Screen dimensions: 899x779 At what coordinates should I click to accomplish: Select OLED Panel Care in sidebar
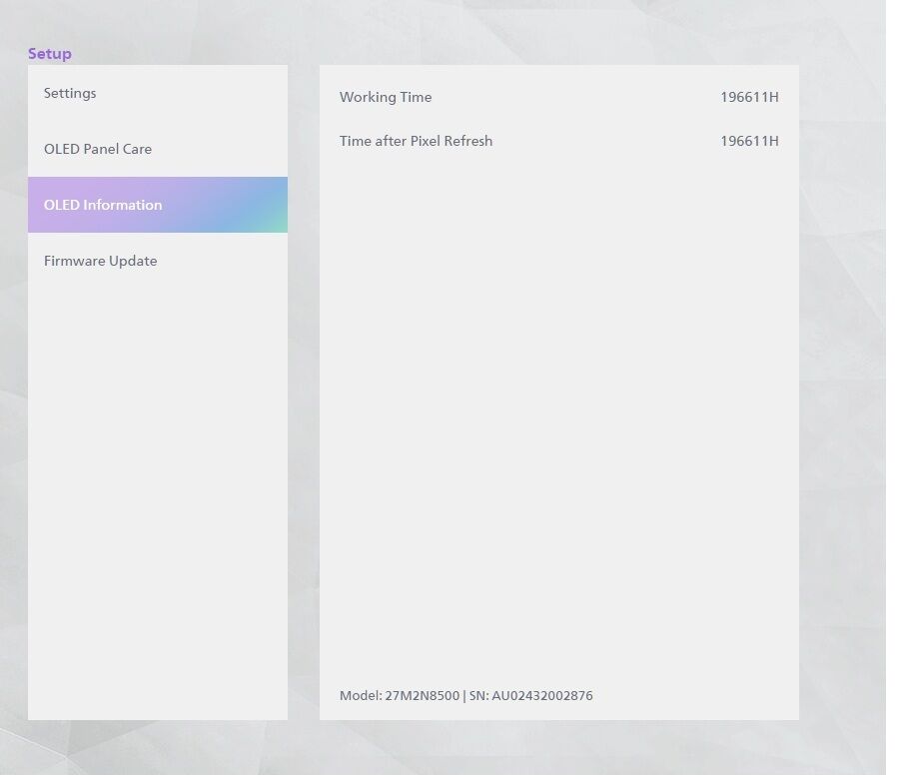pos(158,149)
